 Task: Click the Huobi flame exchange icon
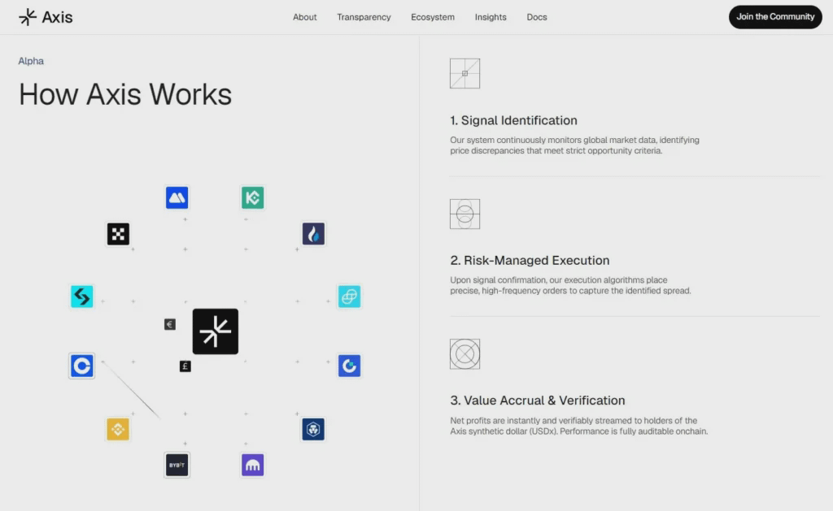tap(313, 234)
